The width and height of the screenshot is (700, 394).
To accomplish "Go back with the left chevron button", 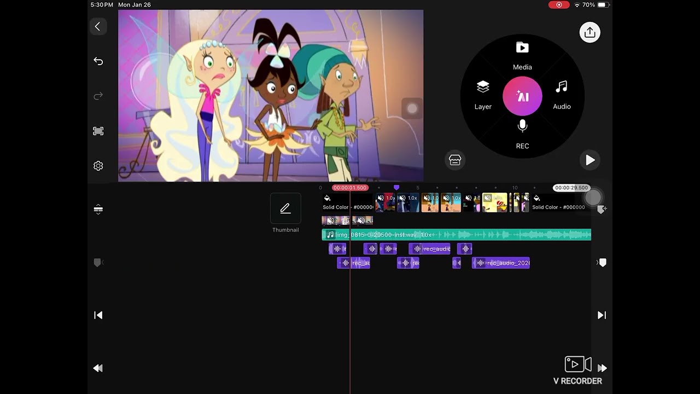I will (x=98, y=26).
